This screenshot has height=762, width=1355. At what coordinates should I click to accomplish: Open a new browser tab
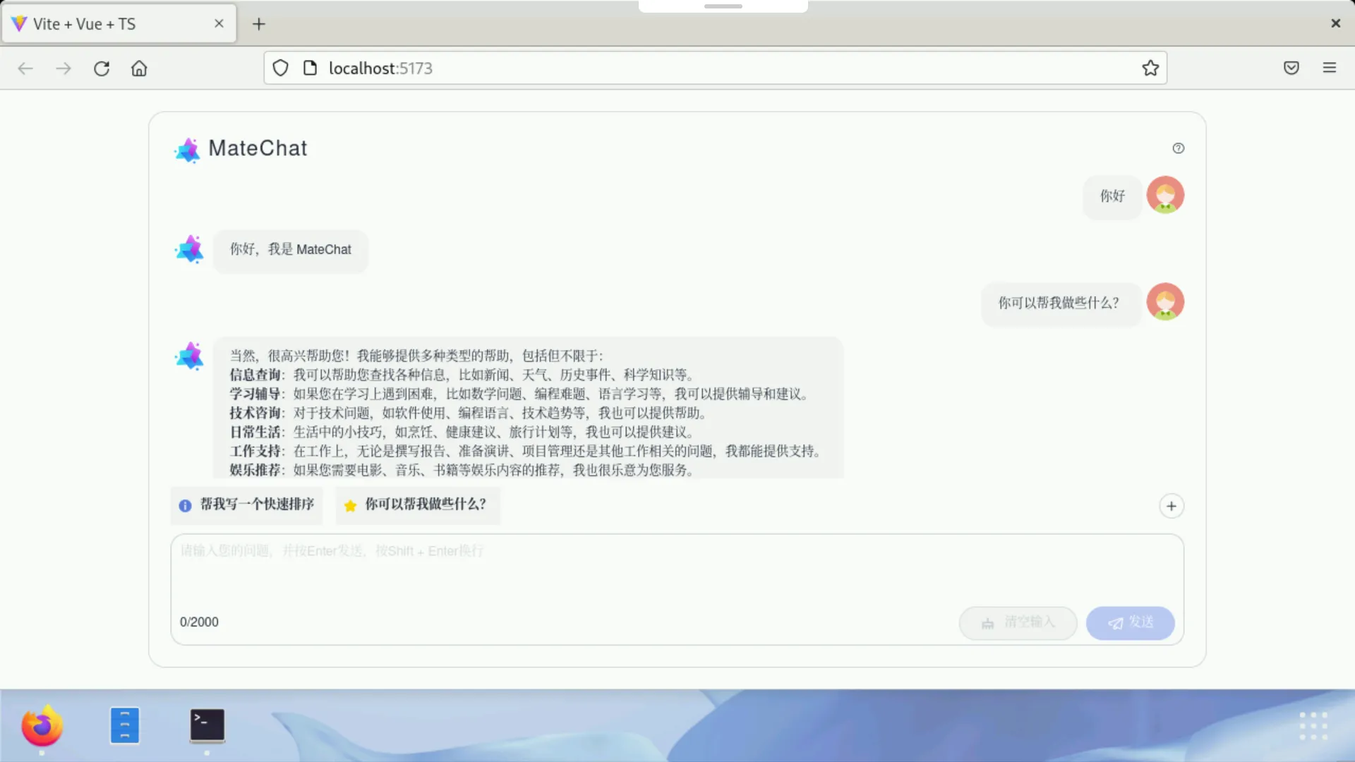259,24
